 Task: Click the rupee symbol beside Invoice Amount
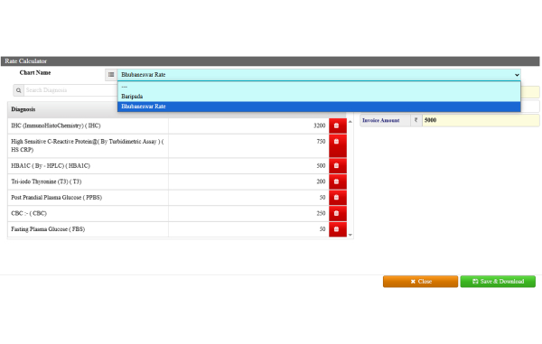[x=416, y=120]
